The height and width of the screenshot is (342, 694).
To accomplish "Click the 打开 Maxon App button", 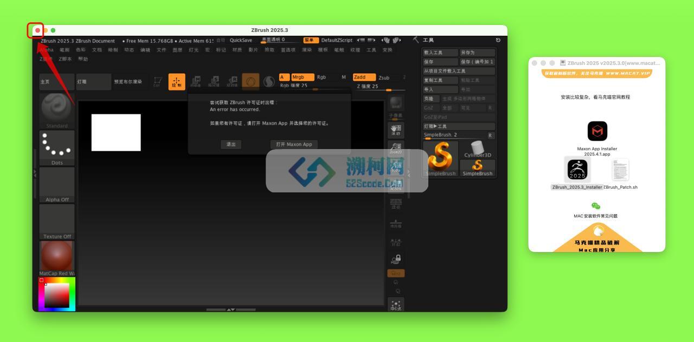I will [294, 144].
